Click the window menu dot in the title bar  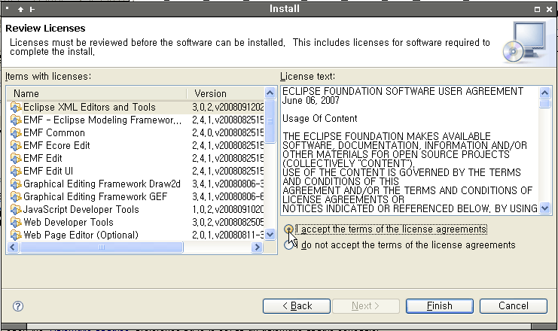pos(7,8)
